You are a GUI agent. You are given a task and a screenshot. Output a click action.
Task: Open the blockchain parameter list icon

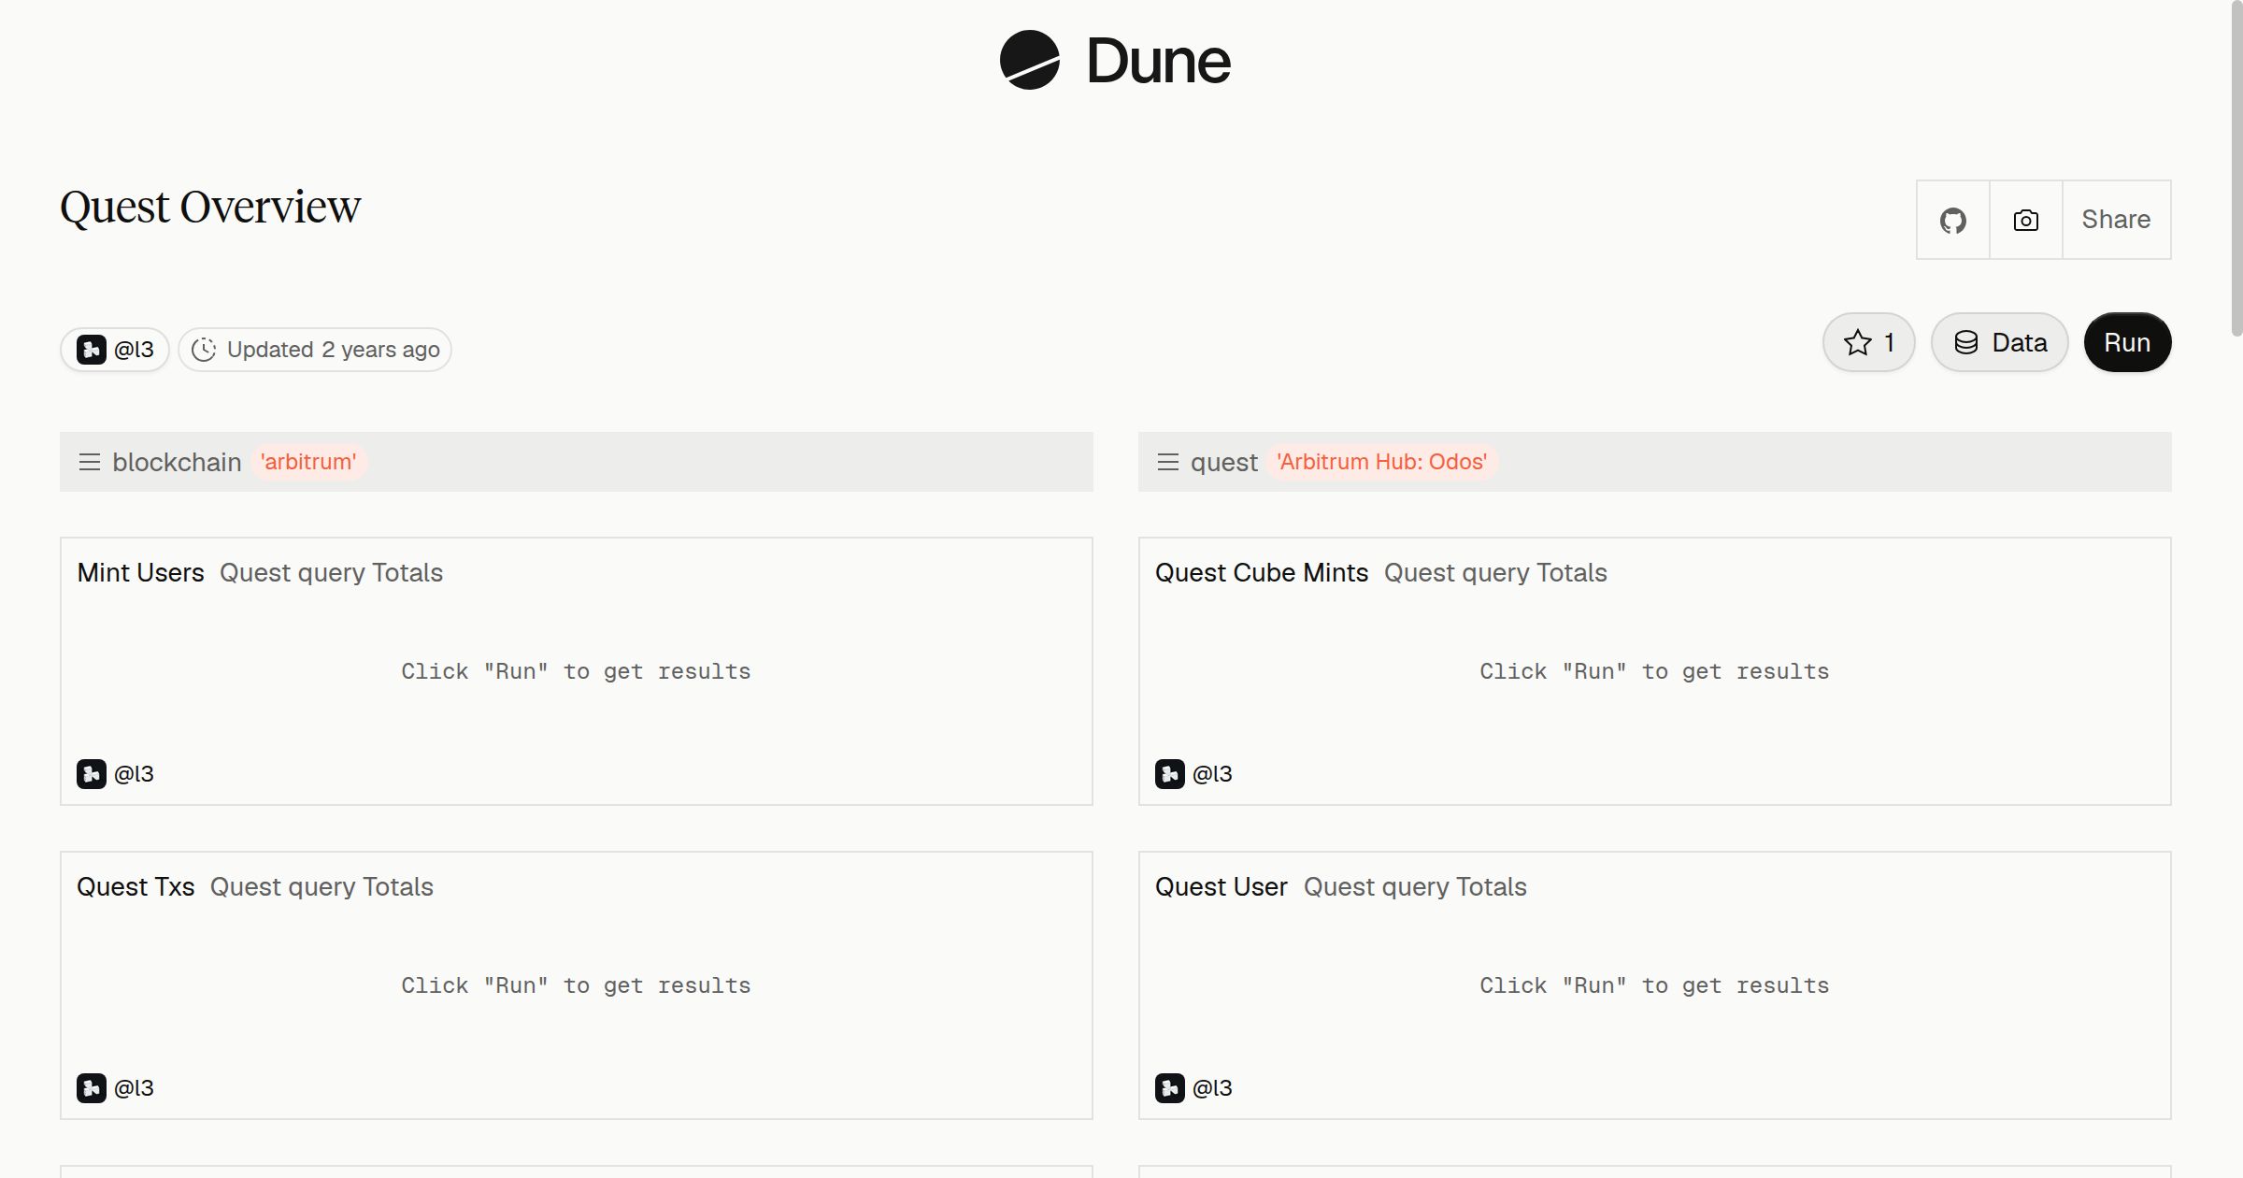coord(90,462)
